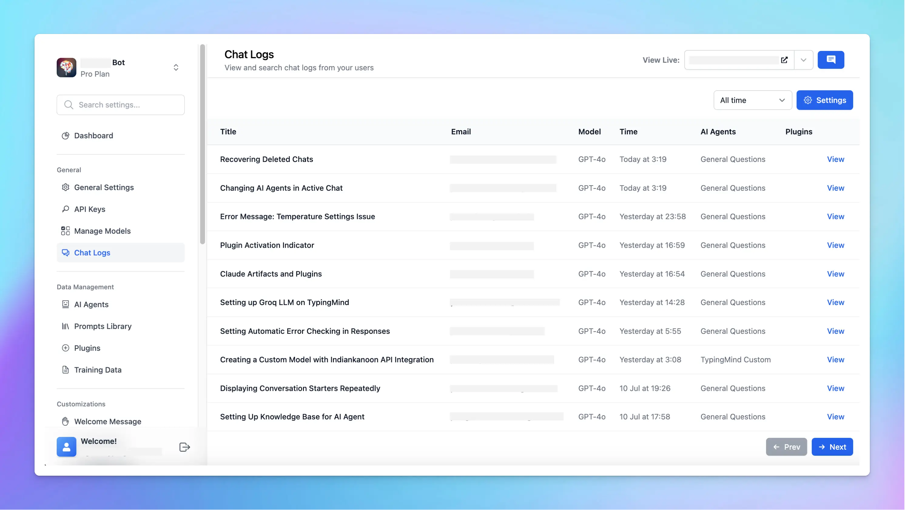The width and height of the screenshot is (905, 510).
Task: Open the external link icon in View Live field
Action: coord(784,60)
